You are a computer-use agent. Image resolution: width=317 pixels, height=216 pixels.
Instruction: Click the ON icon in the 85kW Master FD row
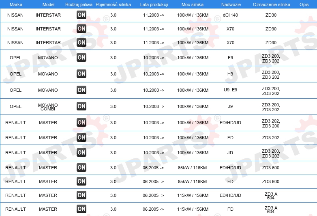point(81,181)
